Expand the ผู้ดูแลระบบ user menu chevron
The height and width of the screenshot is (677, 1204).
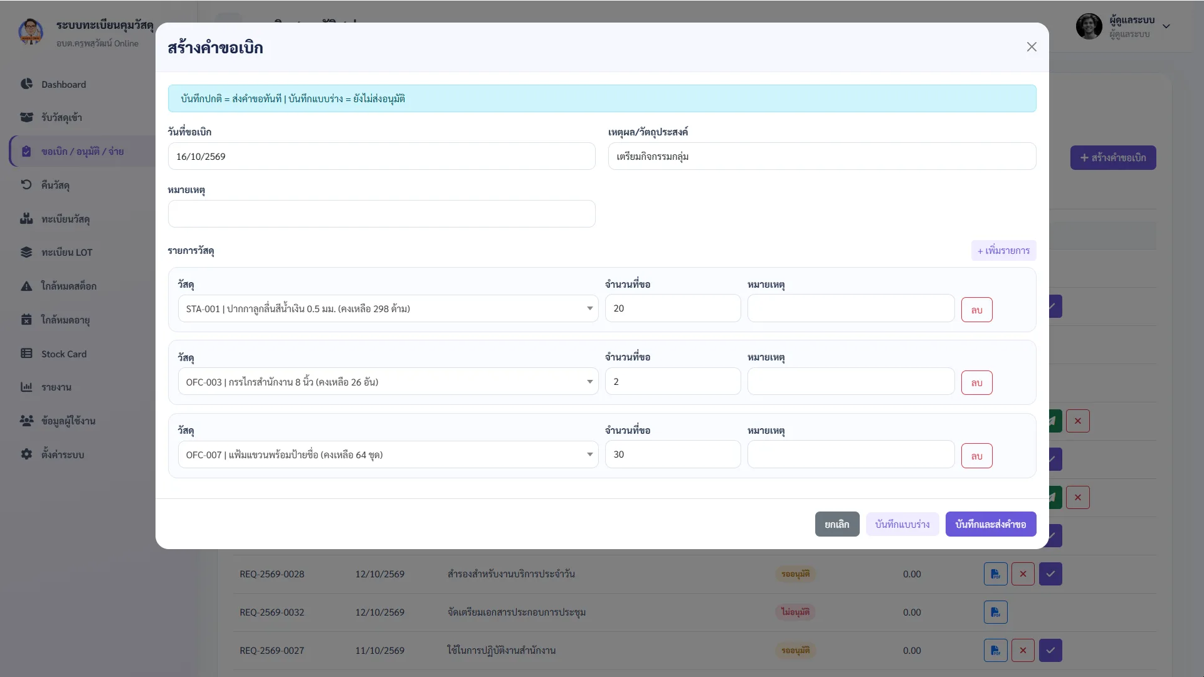(x=1166, y=26)
